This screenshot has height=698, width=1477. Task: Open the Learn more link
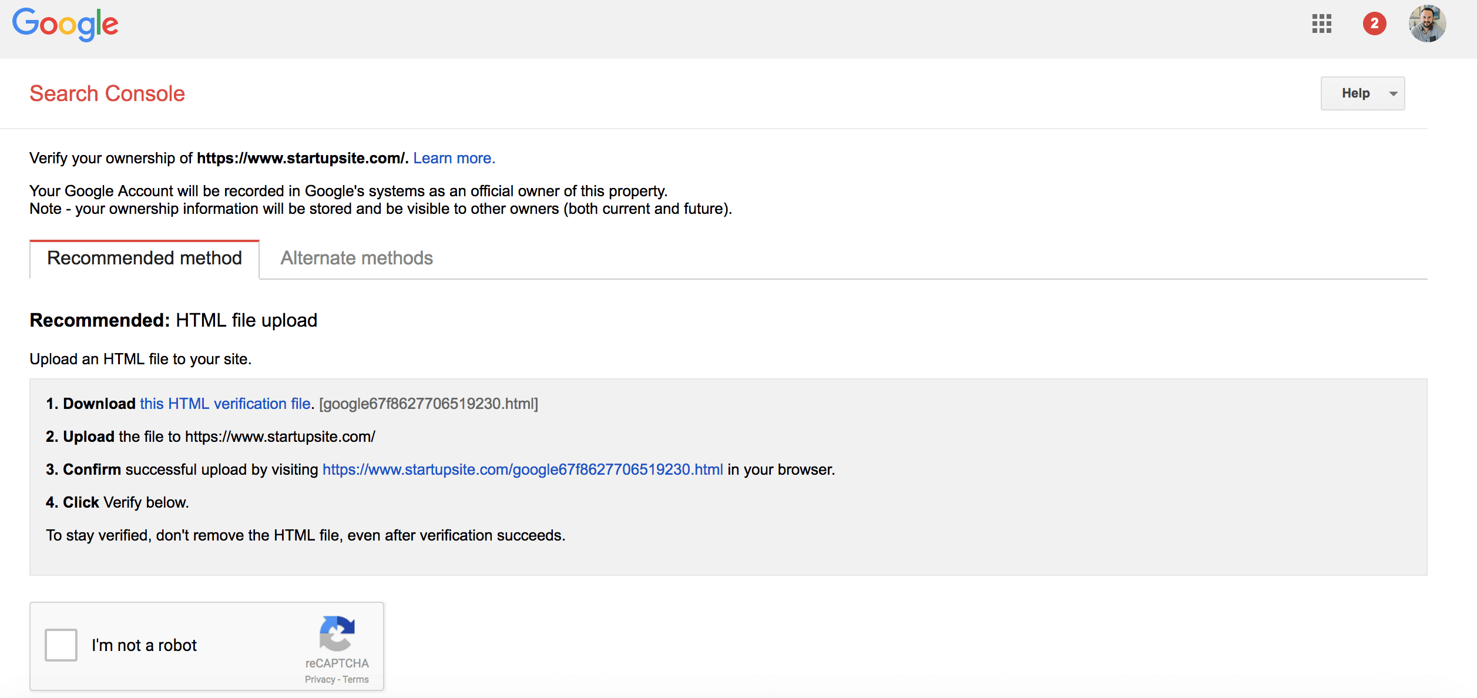454,158
